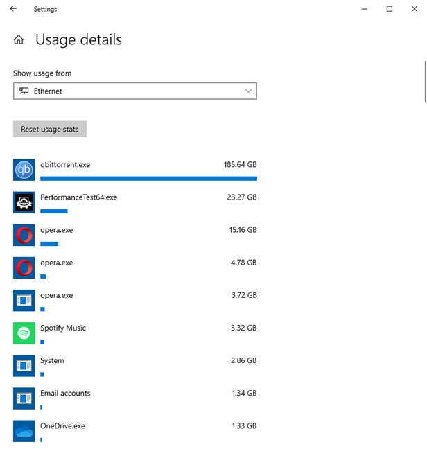
Task: Go to Settings home via house icon
Action: click(x=19, y=39)
